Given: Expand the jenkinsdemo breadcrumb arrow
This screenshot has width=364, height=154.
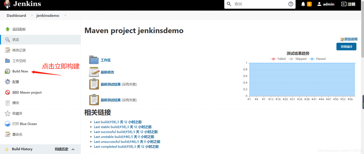Looking at the screenshot, I should (x=65, y=16).
